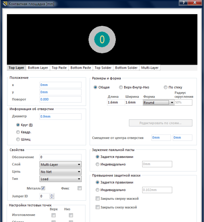Image resolution: width=204 pixels, height=222 pixels.
Task: Switch to the Multi-Layer tab
Action: (x=150, y=68)
